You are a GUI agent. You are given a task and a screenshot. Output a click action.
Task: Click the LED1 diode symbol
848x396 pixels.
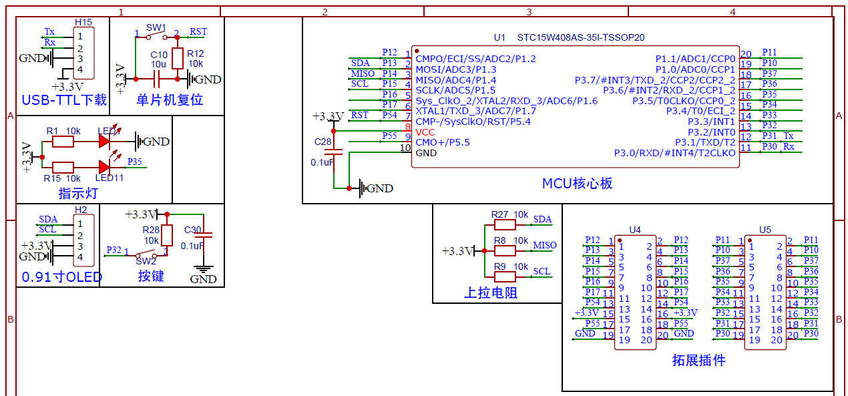104,141
